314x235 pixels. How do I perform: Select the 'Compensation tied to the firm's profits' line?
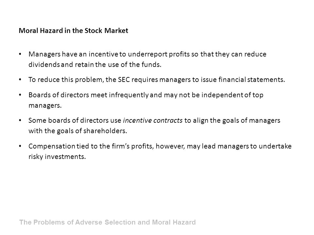160,146
